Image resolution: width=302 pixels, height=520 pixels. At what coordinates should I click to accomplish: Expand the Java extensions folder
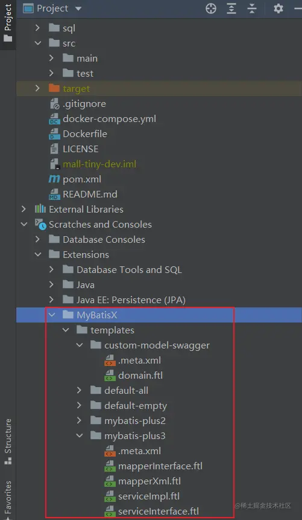pyautogui.click(x=51, y=285)
